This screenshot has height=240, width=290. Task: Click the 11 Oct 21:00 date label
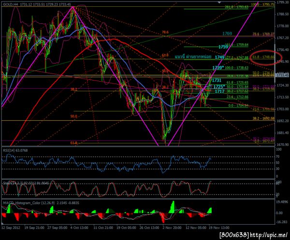click(103, 227)
